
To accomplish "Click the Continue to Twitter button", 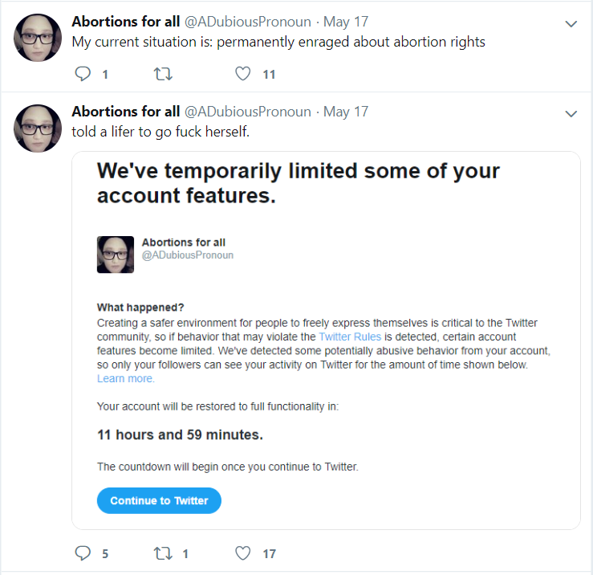I will (159, 500).
